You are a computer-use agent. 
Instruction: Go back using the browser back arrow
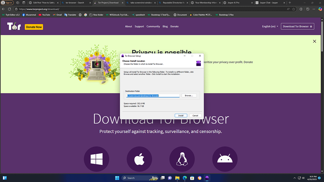3,9
